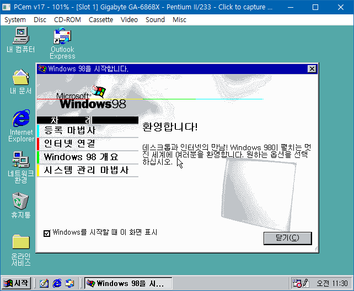Launch Outlook Express from quick launch bar
Screen dimensions: 354x291
point(70,283)
